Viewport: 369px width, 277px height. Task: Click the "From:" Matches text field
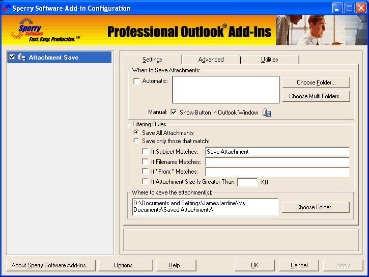pos(277,172)
